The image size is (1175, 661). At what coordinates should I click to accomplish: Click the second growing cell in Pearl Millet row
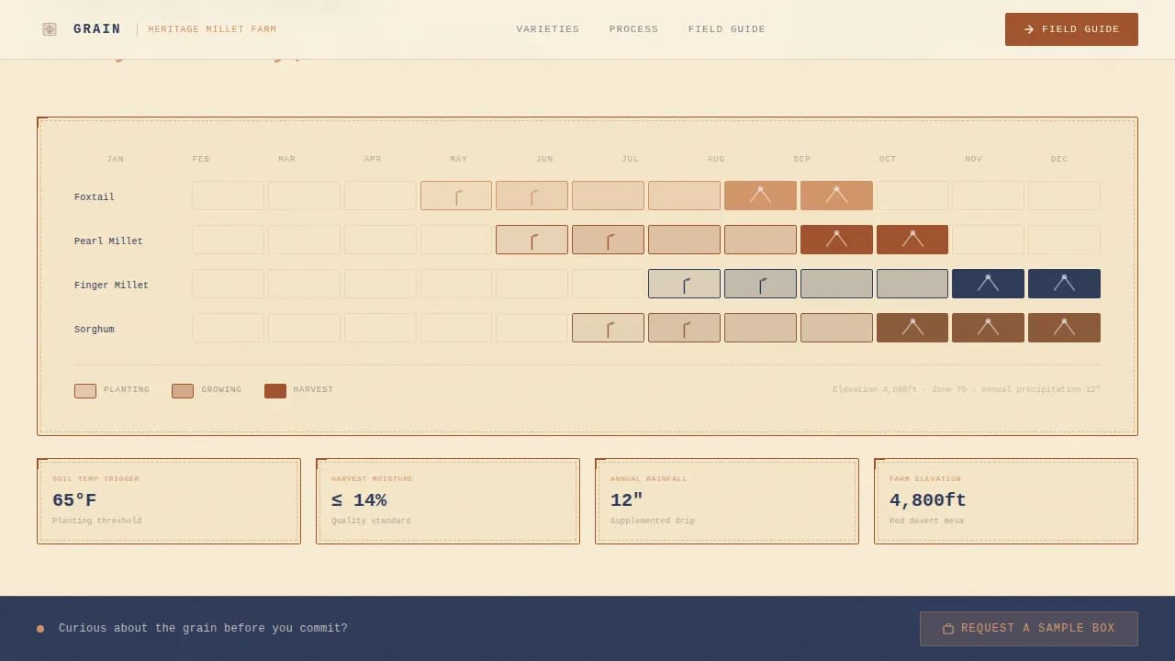[x=760, y=240]
